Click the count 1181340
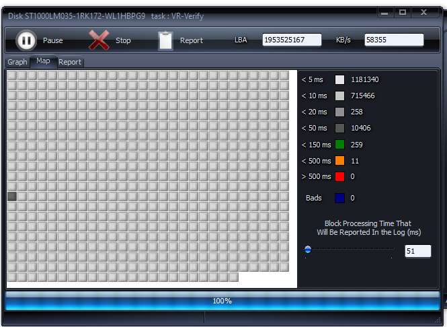The width and height of the screenshot is (447, 327). (365, 79)
